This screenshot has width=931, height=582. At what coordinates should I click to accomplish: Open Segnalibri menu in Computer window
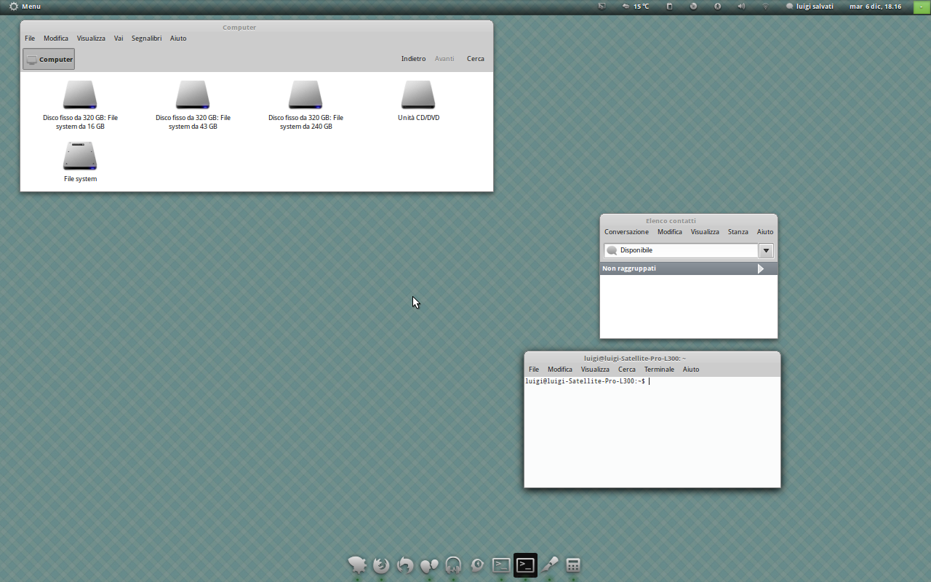pos(146,39)
